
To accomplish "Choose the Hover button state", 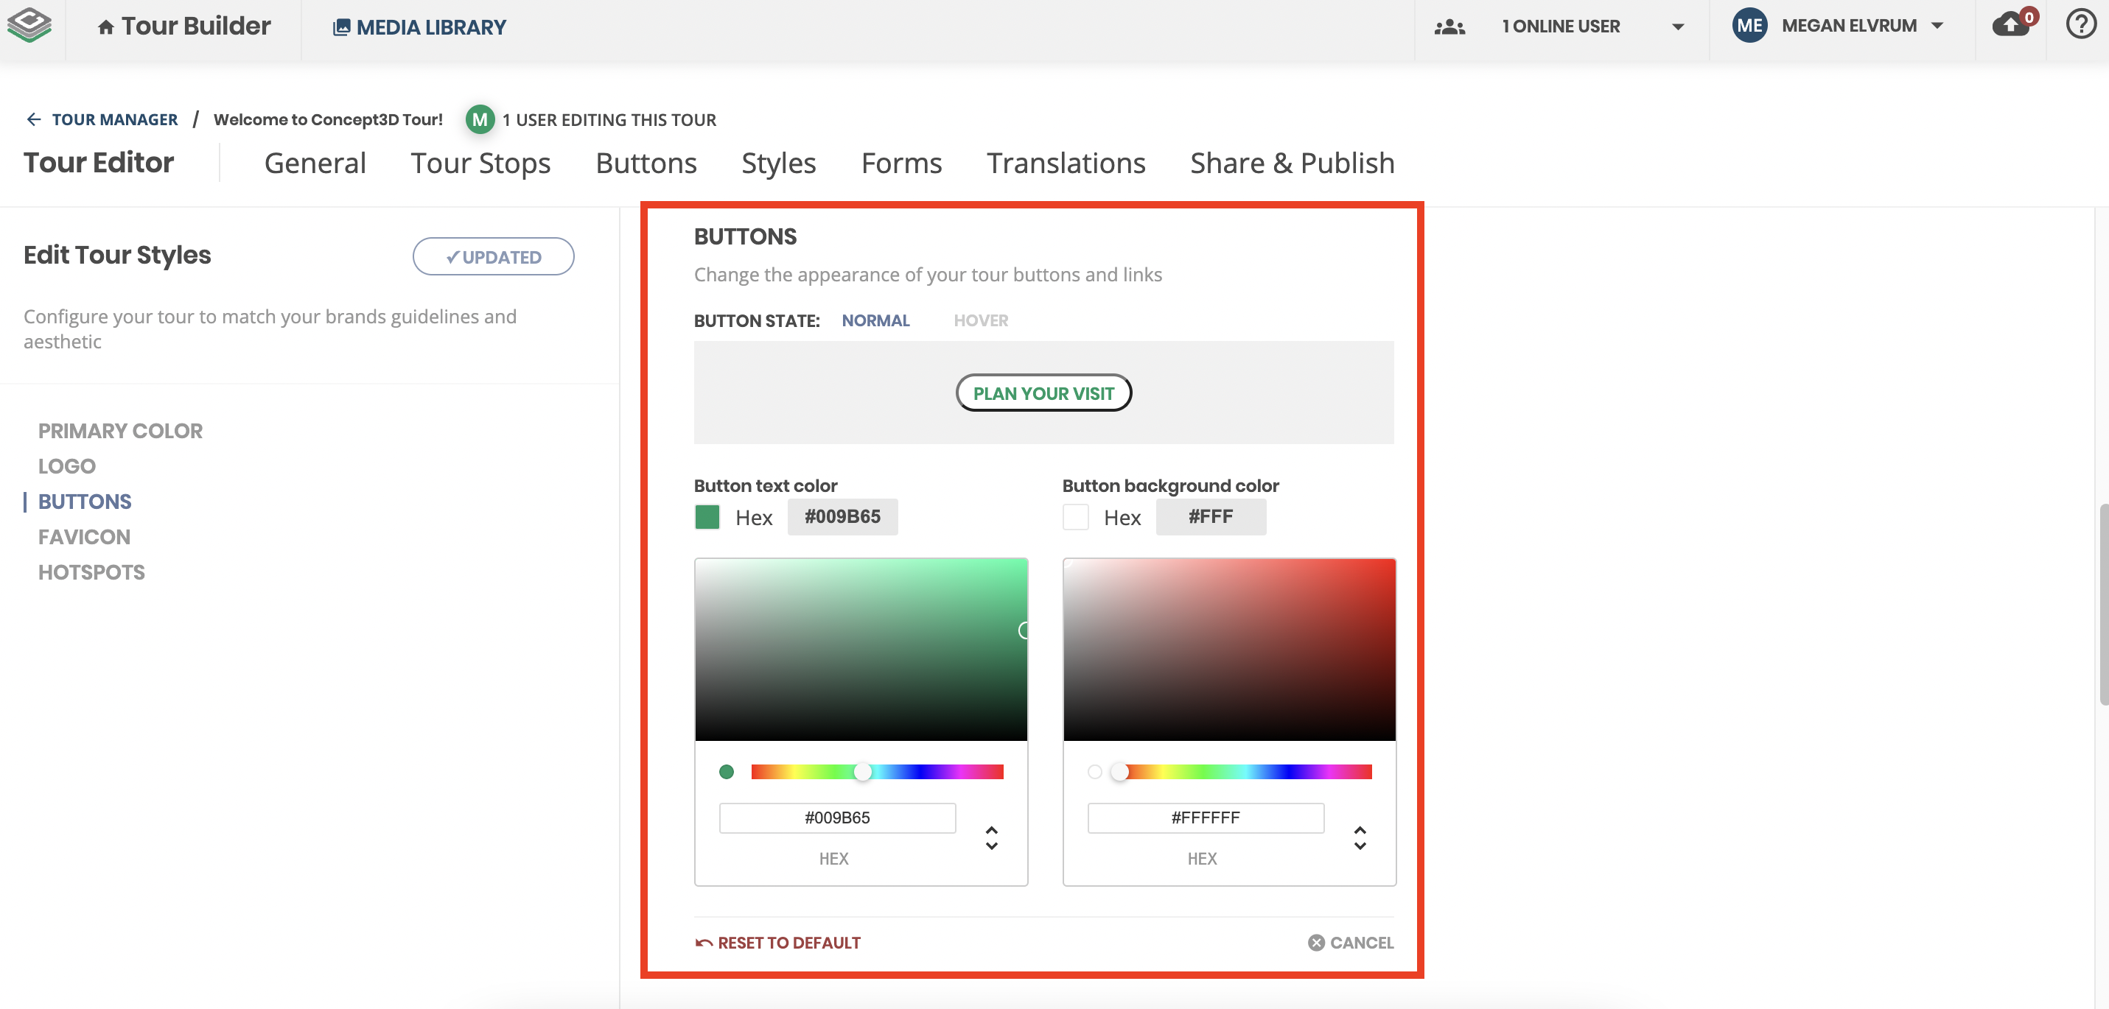I will (x=980, y=320).
